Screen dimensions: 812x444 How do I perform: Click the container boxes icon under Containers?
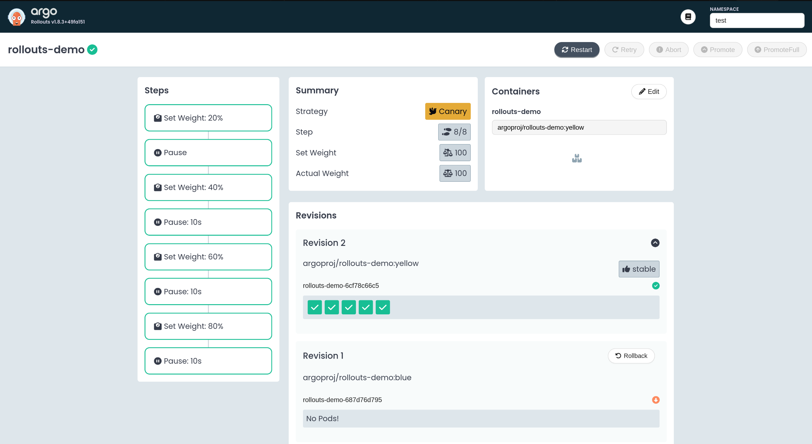click(x=577, y=158)
